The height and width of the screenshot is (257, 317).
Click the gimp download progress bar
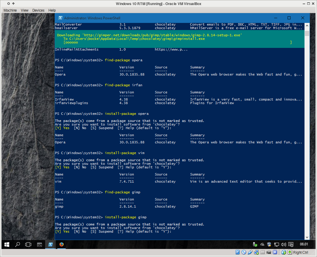pos(177,42)
